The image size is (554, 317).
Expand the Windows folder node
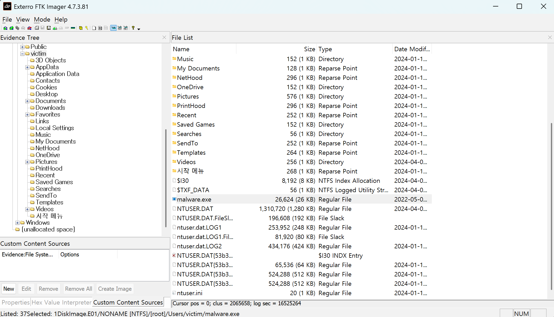coord(17,223)
